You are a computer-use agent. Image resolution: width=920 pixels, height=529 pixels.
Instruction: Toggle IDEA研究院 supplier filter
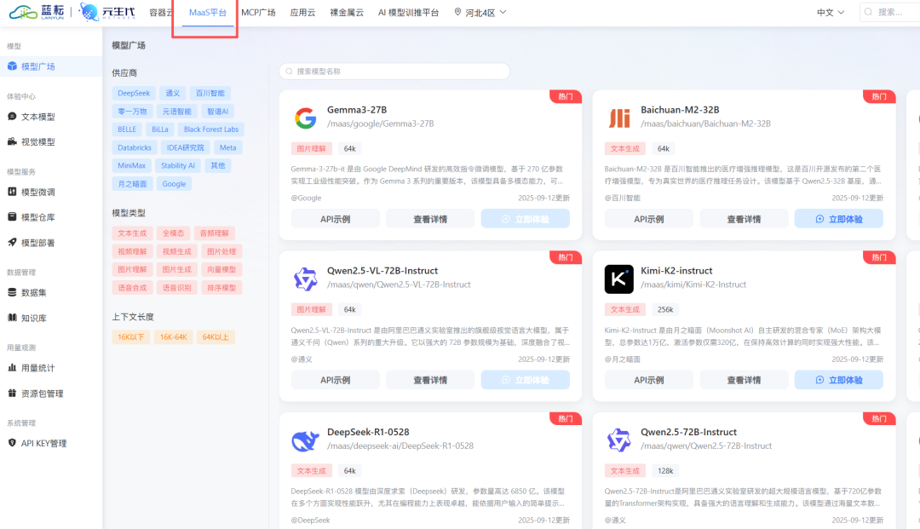pyautogui.click(x=185, y=147)
